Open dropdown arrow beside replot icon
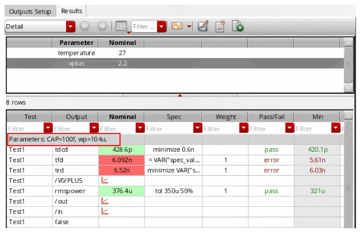 point(189,27)
